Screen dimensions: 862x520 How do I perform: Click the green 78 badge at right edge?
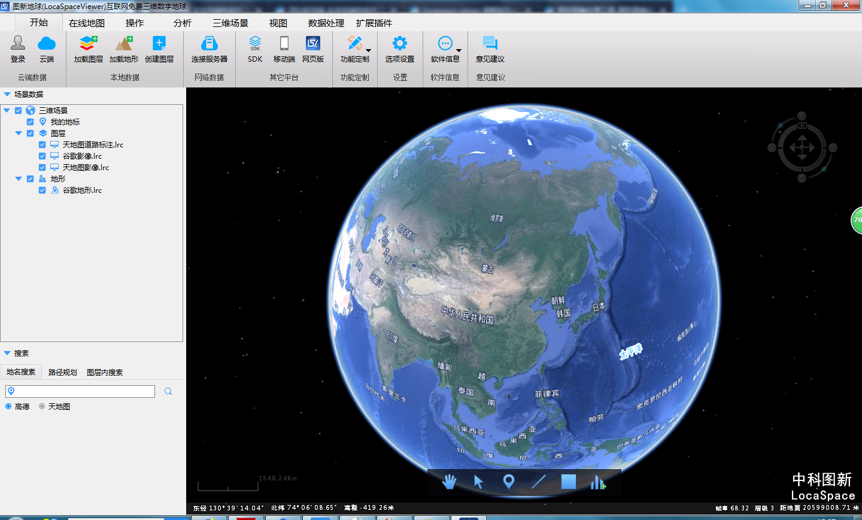pos(857,220)
